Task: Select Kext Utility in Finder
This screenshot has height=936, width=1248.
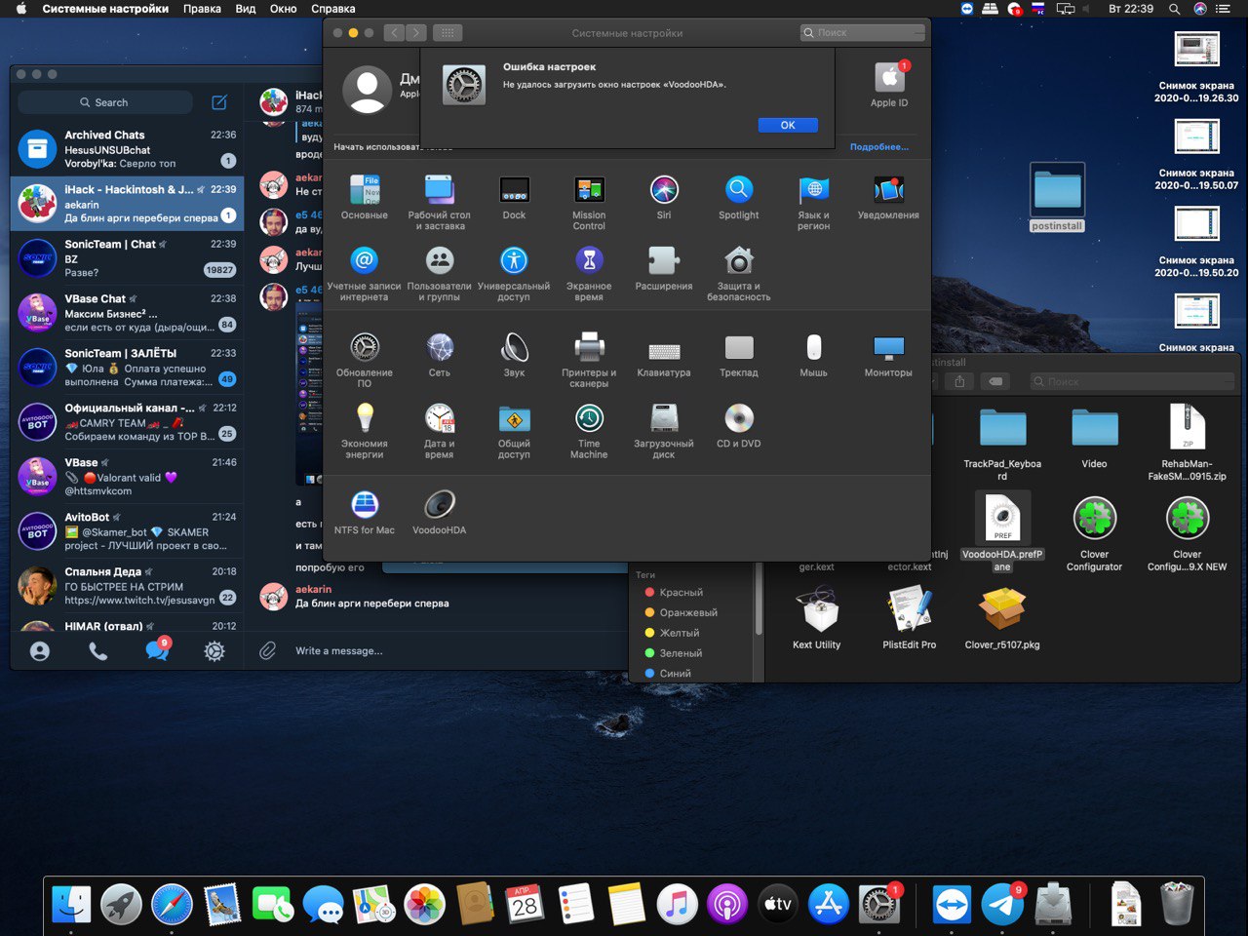Action: pyautogui.click(x=817, y=618)
